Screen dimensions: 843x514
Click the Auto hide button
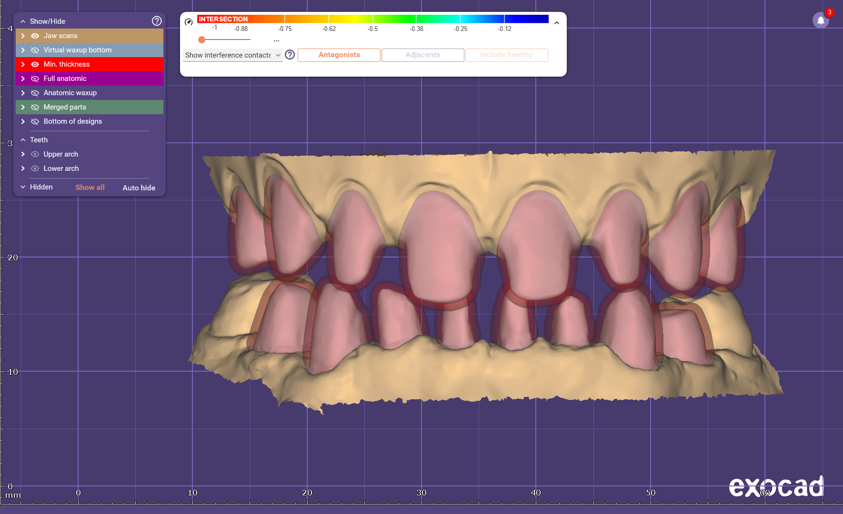click(x=139, y=188)
